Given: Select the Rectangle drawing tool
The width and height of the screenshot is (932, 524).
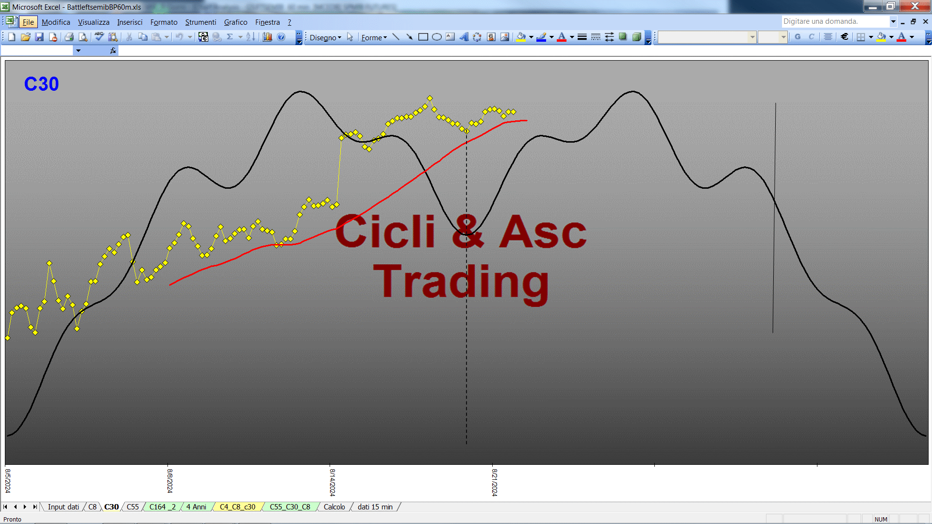Looking at the screenshot, I should (423, 37).
